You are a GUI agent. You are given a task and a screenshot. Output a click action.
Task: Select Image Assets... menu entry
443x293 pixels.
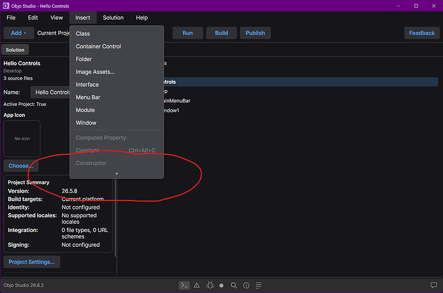[95, 72]
